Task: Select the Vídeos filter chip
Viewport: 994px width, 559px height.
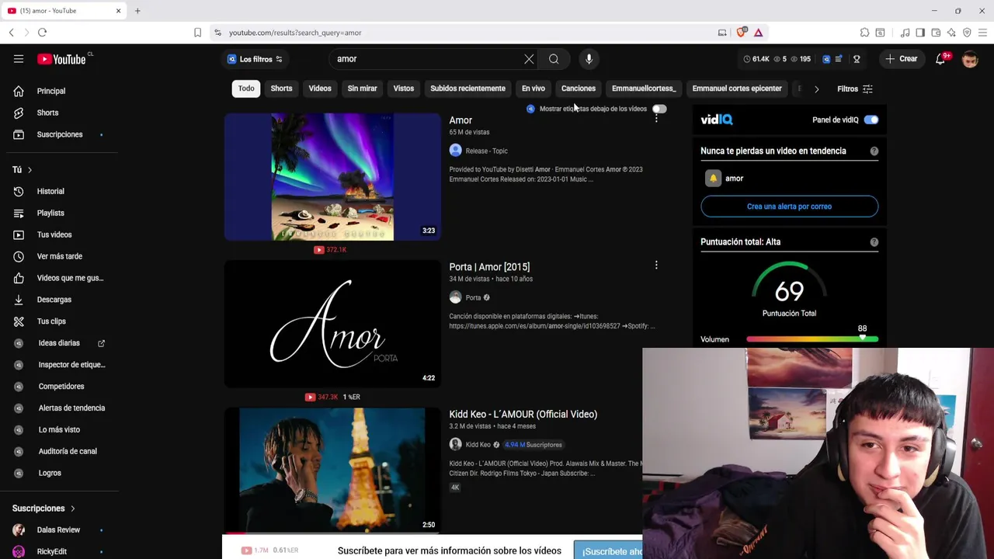Action: tap(320, 89)
